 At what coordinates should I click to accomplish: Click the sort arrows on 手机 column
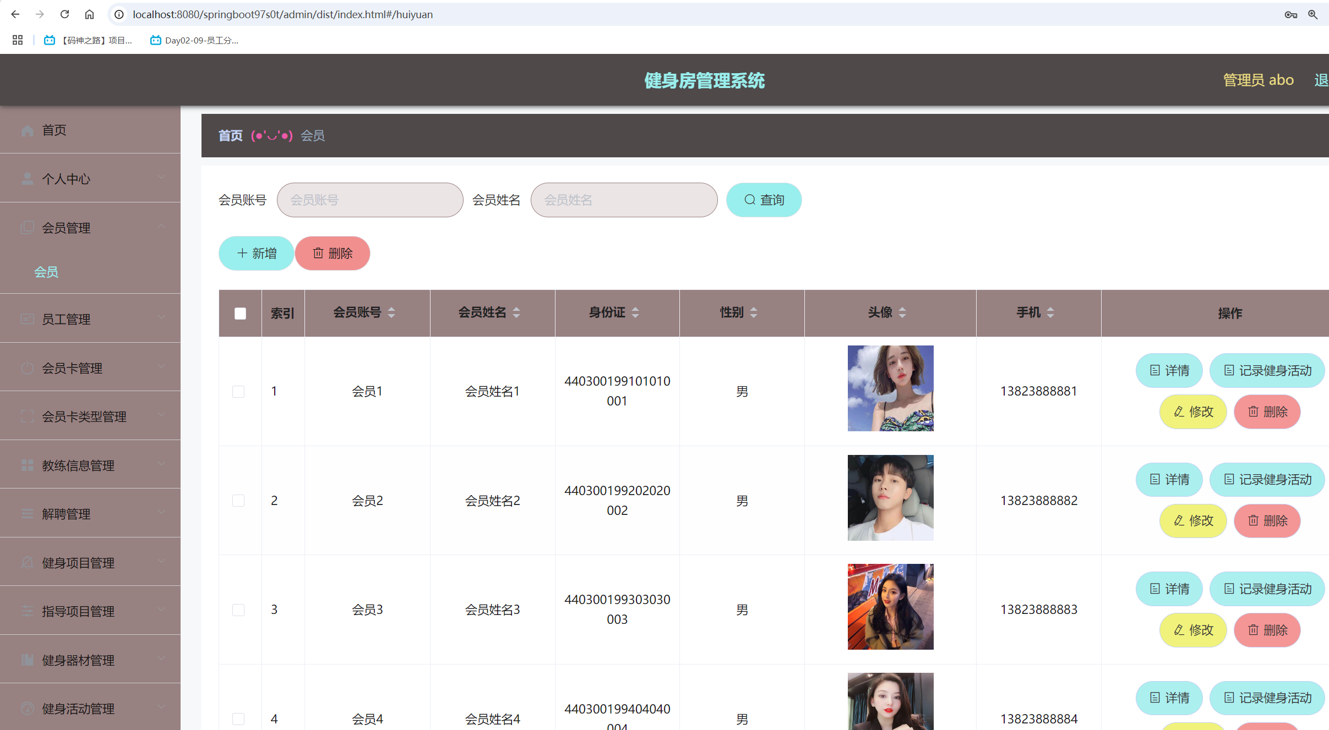[x=1050, y=312]
